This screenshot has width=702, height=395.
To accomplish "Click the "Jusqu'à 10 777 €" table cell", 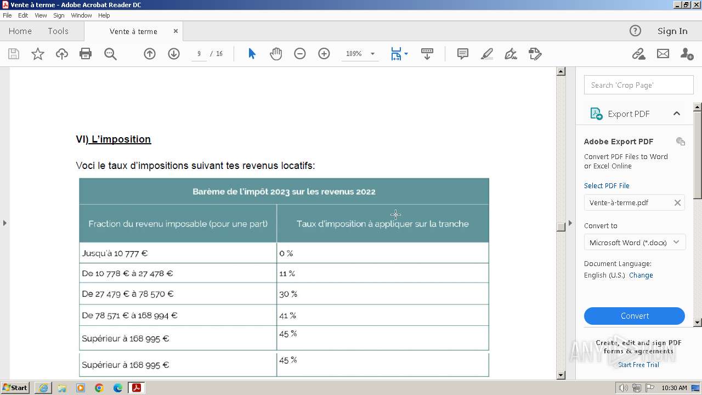I will [x=178, y=253].
